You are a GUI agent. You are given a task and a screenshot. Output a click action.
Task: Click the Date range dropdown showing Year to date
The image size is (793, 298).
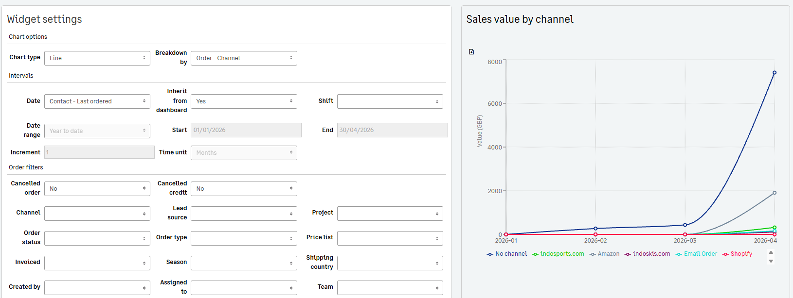click(97, 131)
